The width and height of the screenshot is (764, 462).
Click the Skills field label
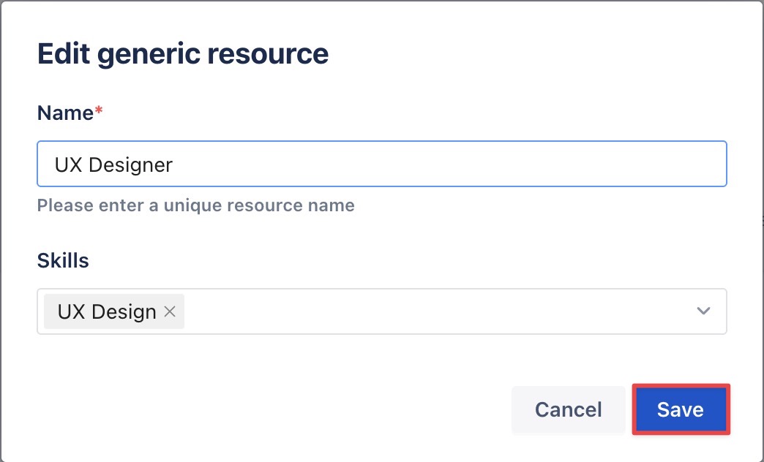click(63, 261)
